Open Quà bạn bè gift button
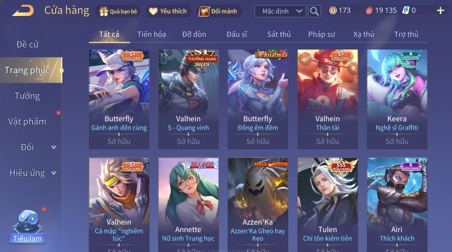452x252 pixels. pyautogui.click(x=118, y=11)
